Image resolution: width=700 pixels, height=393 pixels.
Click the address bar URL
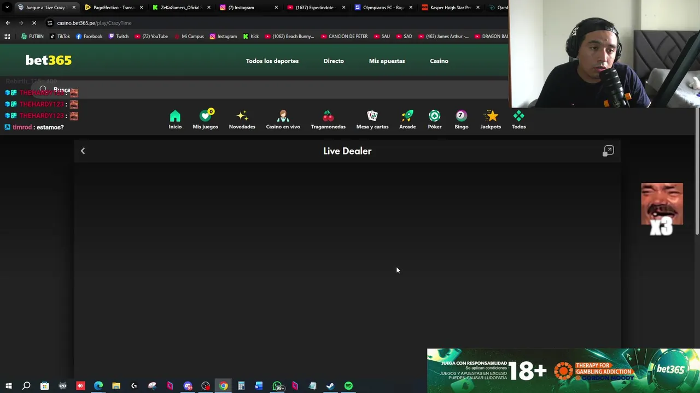[x=94, y=23]
